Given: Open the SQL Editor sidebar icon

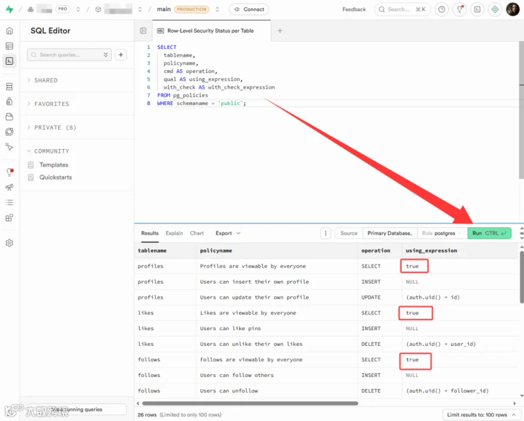Looking at the screenshot, I should [10, 61].
